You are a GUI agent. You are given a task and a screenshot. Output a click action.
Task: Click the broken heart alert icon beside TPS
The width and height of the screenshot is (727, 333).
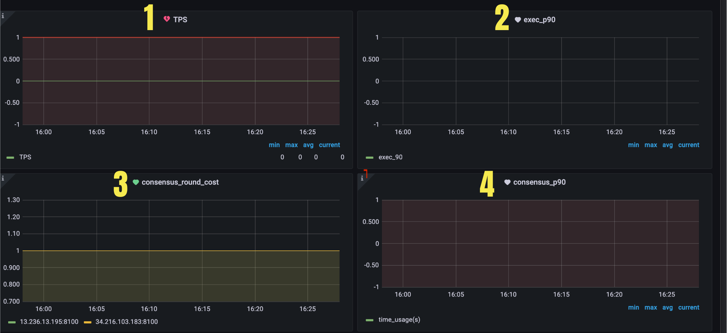click(166, 19)
